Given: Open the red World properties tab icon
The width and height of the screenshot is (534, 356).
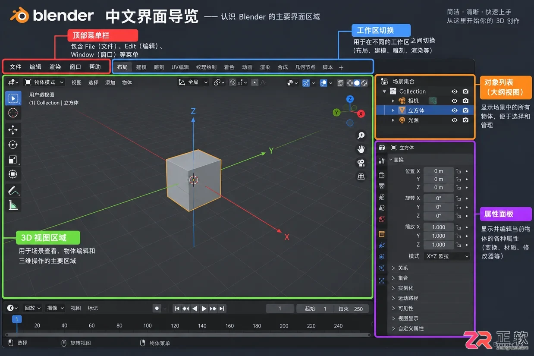Looking at the screenshot, I should tap(382, 219).
